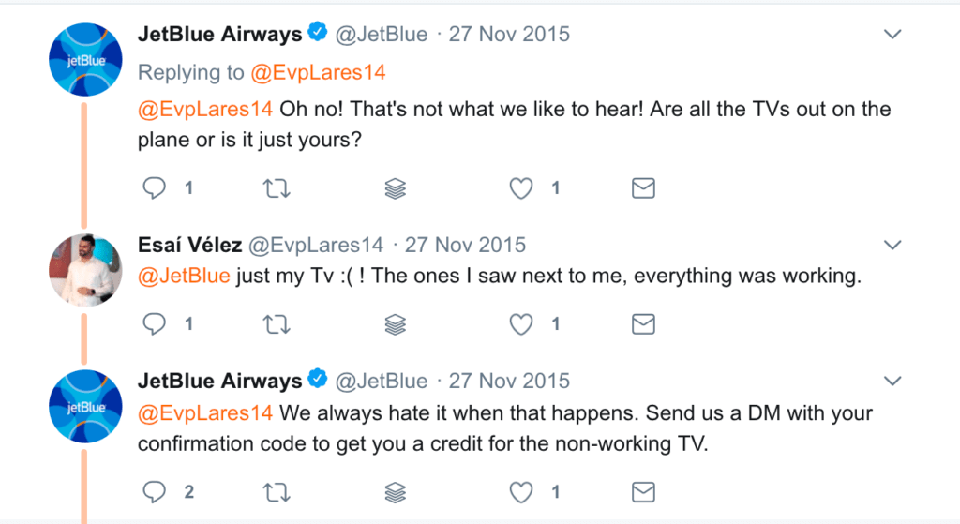Like JetBlue's first tweet about TVs
Viewport: 960px width, 524px height.
[x=520, y=188]
